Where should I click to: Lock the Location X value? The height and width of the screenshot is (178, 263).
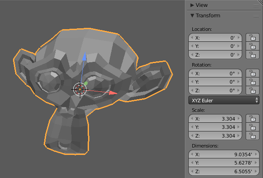tap(253, 37)
